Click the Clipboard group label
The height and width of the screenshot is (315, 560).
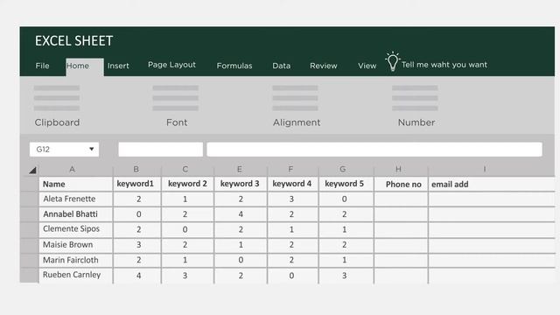point(57,122)
